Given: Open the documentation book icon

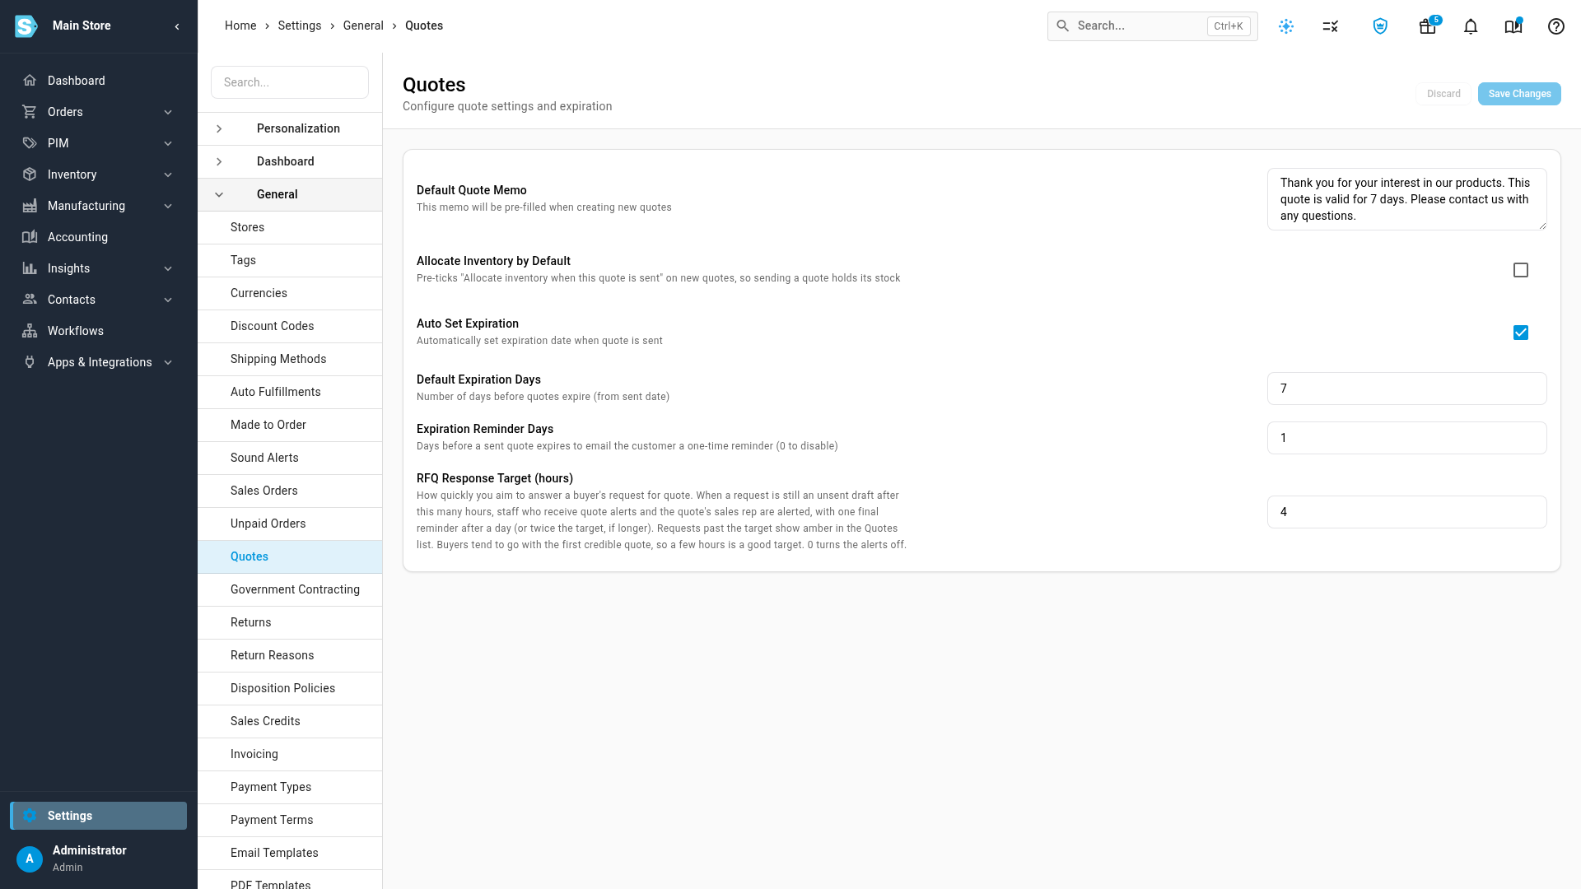Looking at the screenshot, I should (1513, 26).
